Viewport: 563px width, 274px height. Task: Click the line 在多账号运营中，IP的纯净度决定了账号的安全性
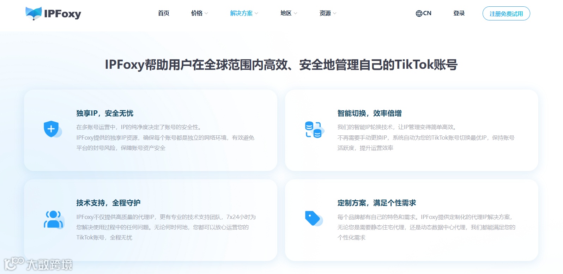coord(139,127)
